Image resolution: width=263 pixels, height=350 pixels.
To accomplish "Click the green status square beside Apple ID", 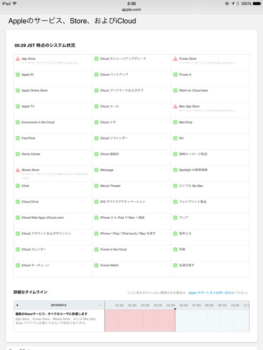I will 18,74.
